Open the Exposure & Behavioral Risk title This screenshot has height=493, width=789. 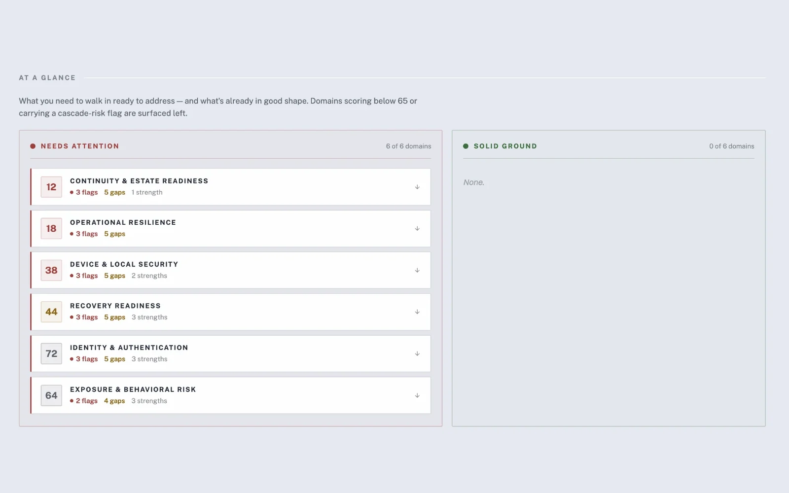coord(133,389)
